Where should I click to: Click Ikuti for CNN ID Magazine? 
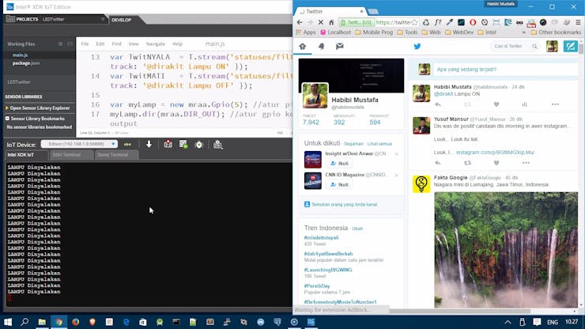click(x=339, y=184)
